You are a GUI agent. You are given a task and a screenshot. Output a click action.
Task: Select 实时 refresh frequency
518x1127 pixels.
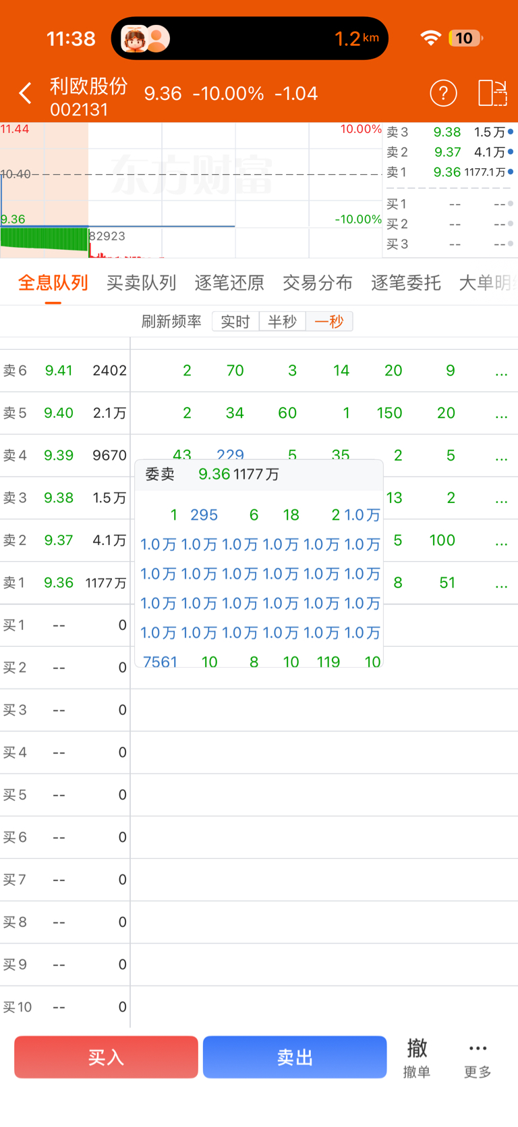pyautogui.click(x=235, y=321)
